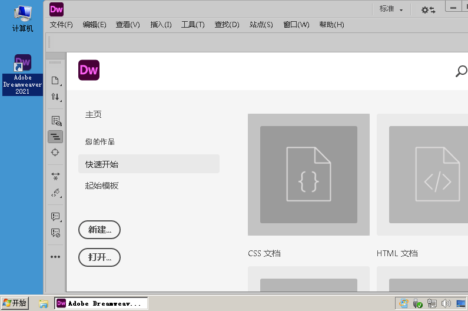The image size is (468, 311).
Task: Expand the 标准 workspace dropdown
Action: (x=391, y=9)
